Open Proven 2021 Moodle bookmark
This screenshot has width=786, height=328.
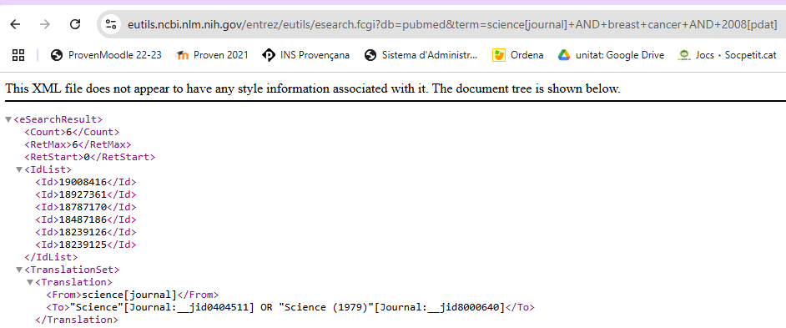point(212,55)
